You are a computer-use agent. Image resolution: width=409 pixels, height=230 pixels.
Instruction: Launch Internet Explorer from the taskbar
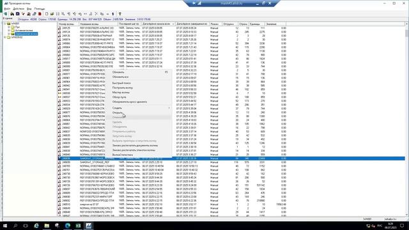[x=36, y=226]
